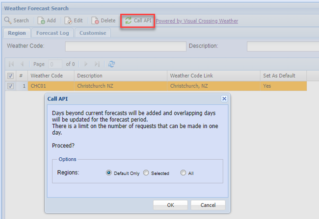Open the Customise tab
319x219 pixels.
(93, 33)
